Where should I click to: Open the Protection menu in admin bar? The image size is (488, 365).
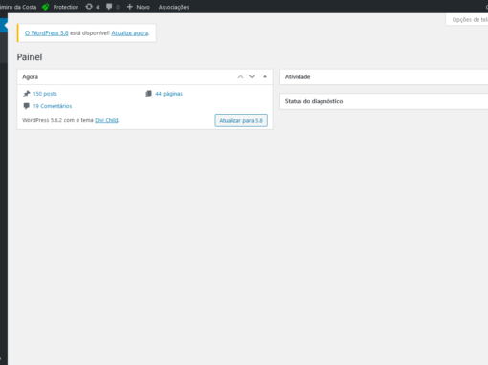66,7
